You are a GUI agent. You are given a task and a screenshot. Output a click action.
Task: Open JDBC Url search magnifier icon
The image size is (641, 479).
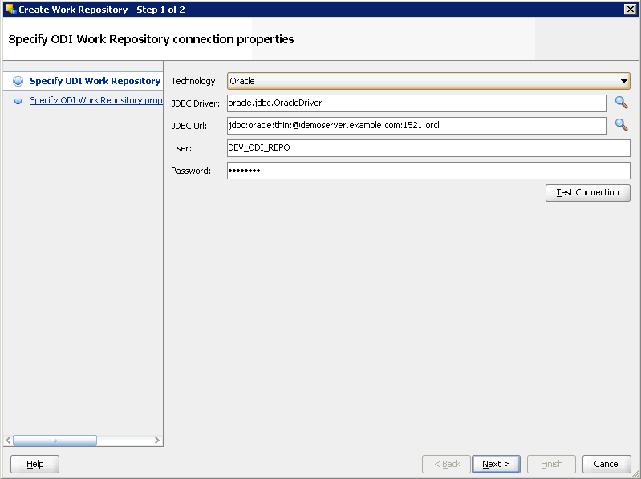[622, 124]
